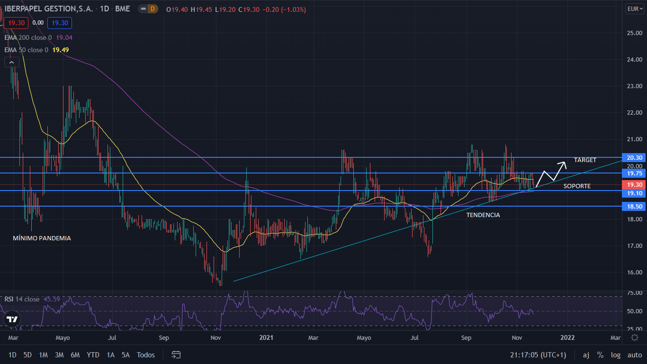Click the chart settings gear icon
The image size is (647, 364).
click(x=635, y=337)
